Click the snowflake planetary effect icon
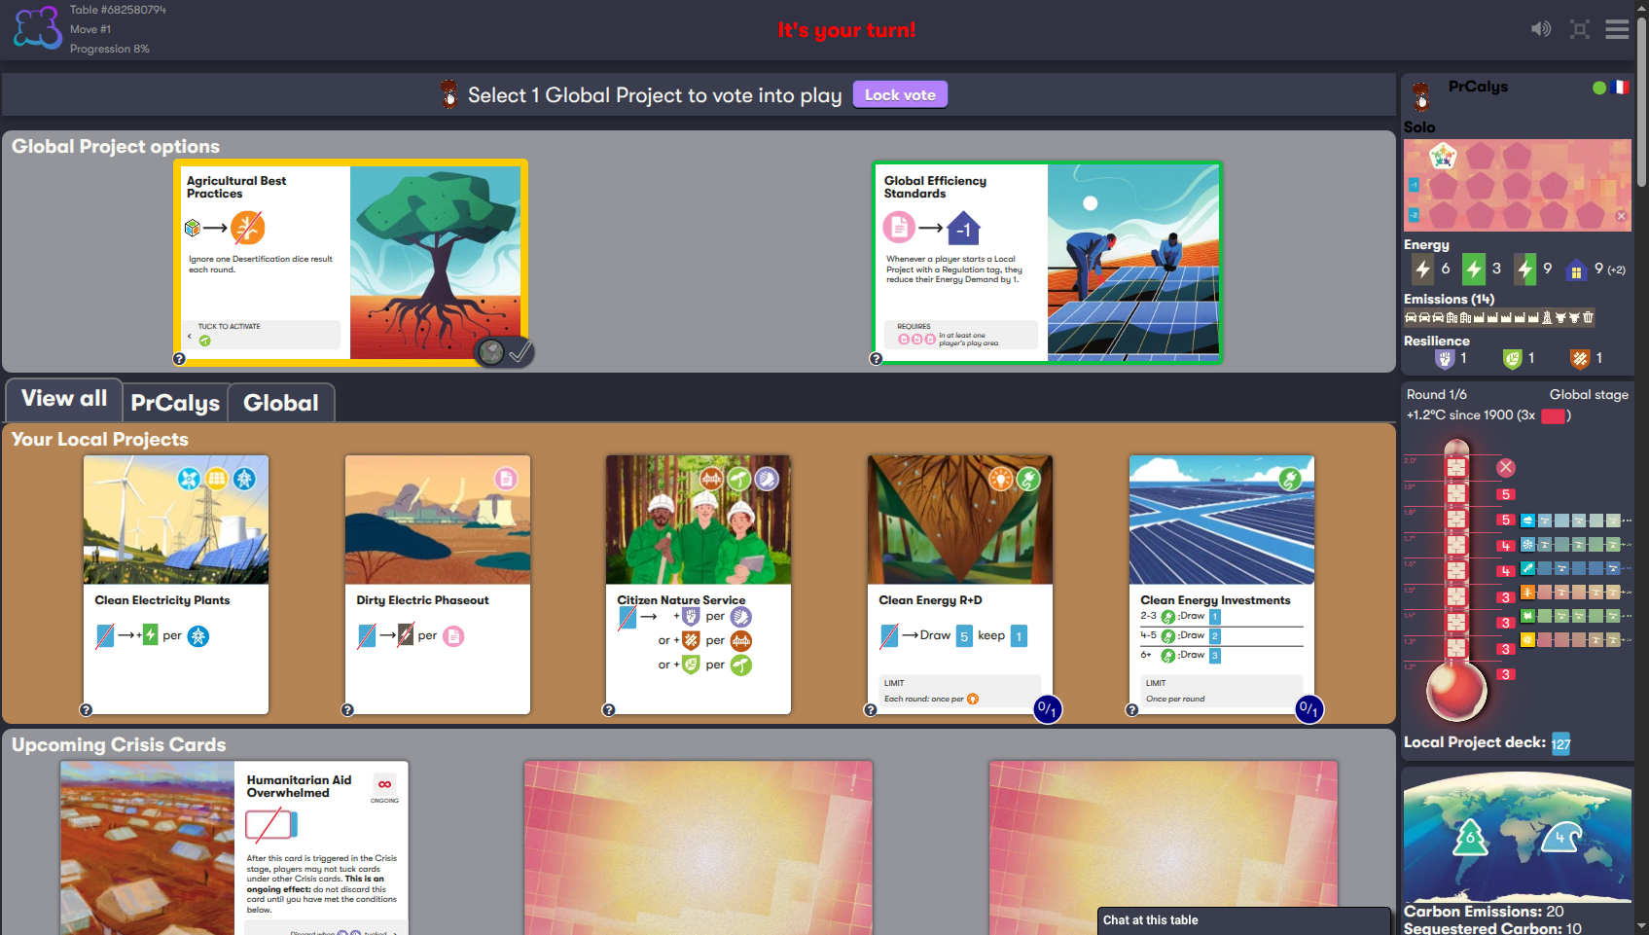Screen dimensions: 1649x935 point(1527,545)
